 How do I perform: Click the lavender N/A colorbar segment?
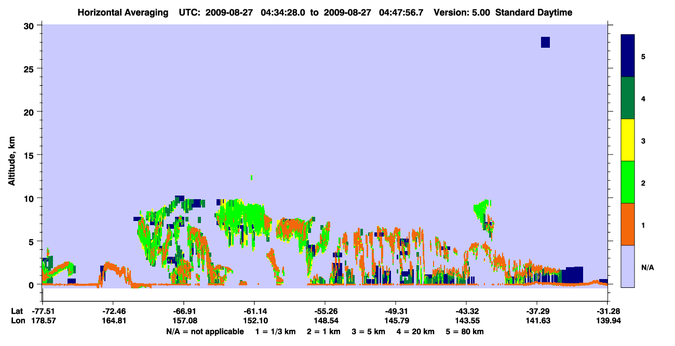tap(628, 266)
